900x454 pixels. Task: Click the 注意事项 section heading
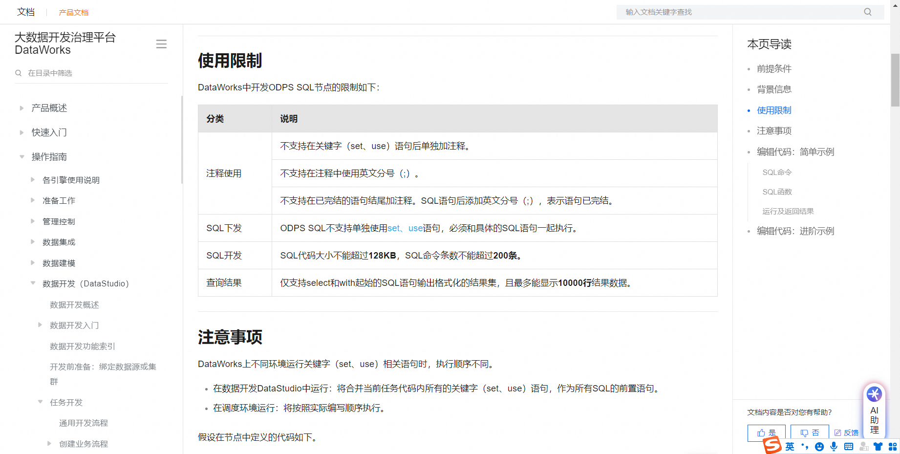230,337
